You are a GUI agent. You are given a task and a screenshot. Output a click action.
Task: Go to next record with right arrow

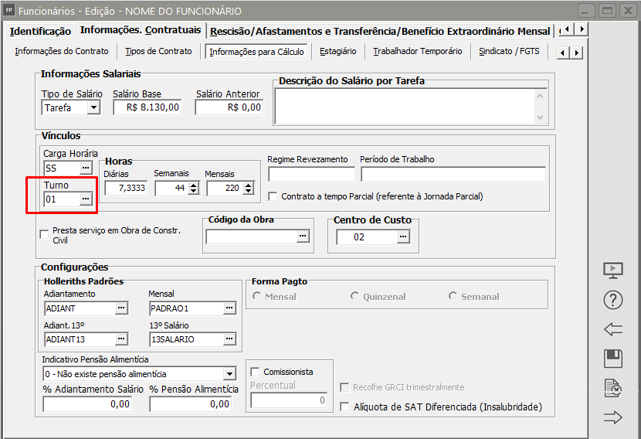point(613,417)
